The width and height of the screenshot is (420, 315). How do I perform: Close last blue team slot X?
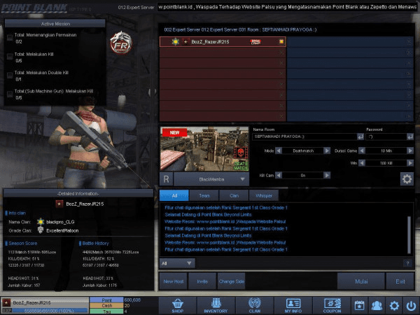[x=409, y=116]
